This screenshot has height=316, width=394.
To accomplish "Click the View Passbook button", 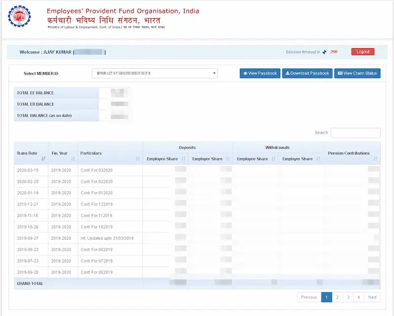I will pyautogui.click(x=260, y=73).
